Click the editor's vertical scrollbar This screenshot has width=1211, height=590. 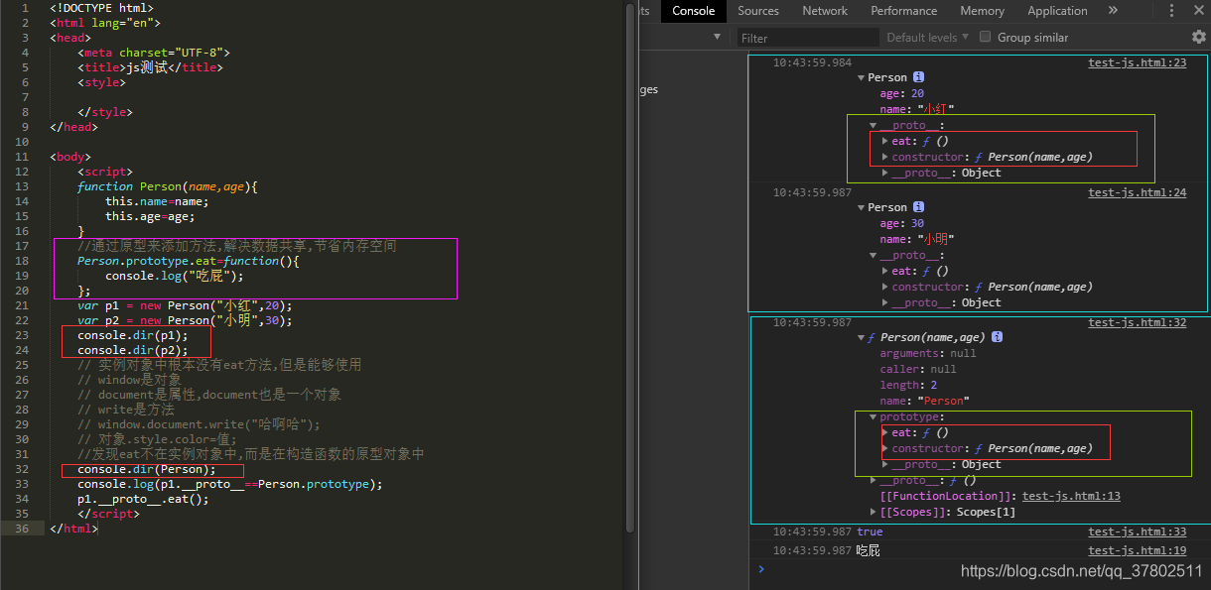(x=629, y=268)
